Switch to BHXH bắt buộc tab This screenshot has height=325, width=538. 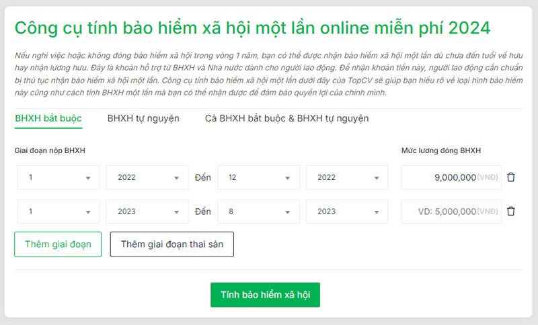click(48, 118)
